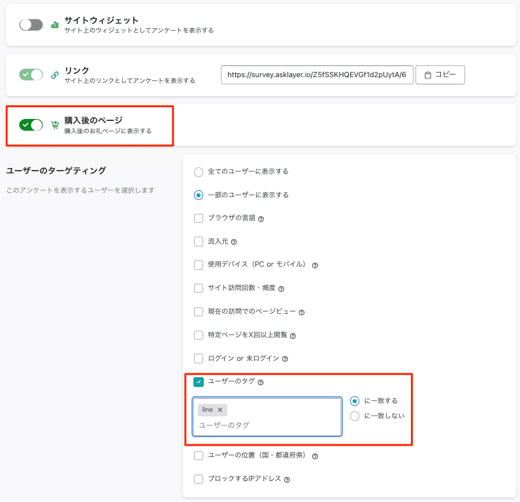Click the help icon next to 流入元
This screenshot has height=502, width=520.
234,242
